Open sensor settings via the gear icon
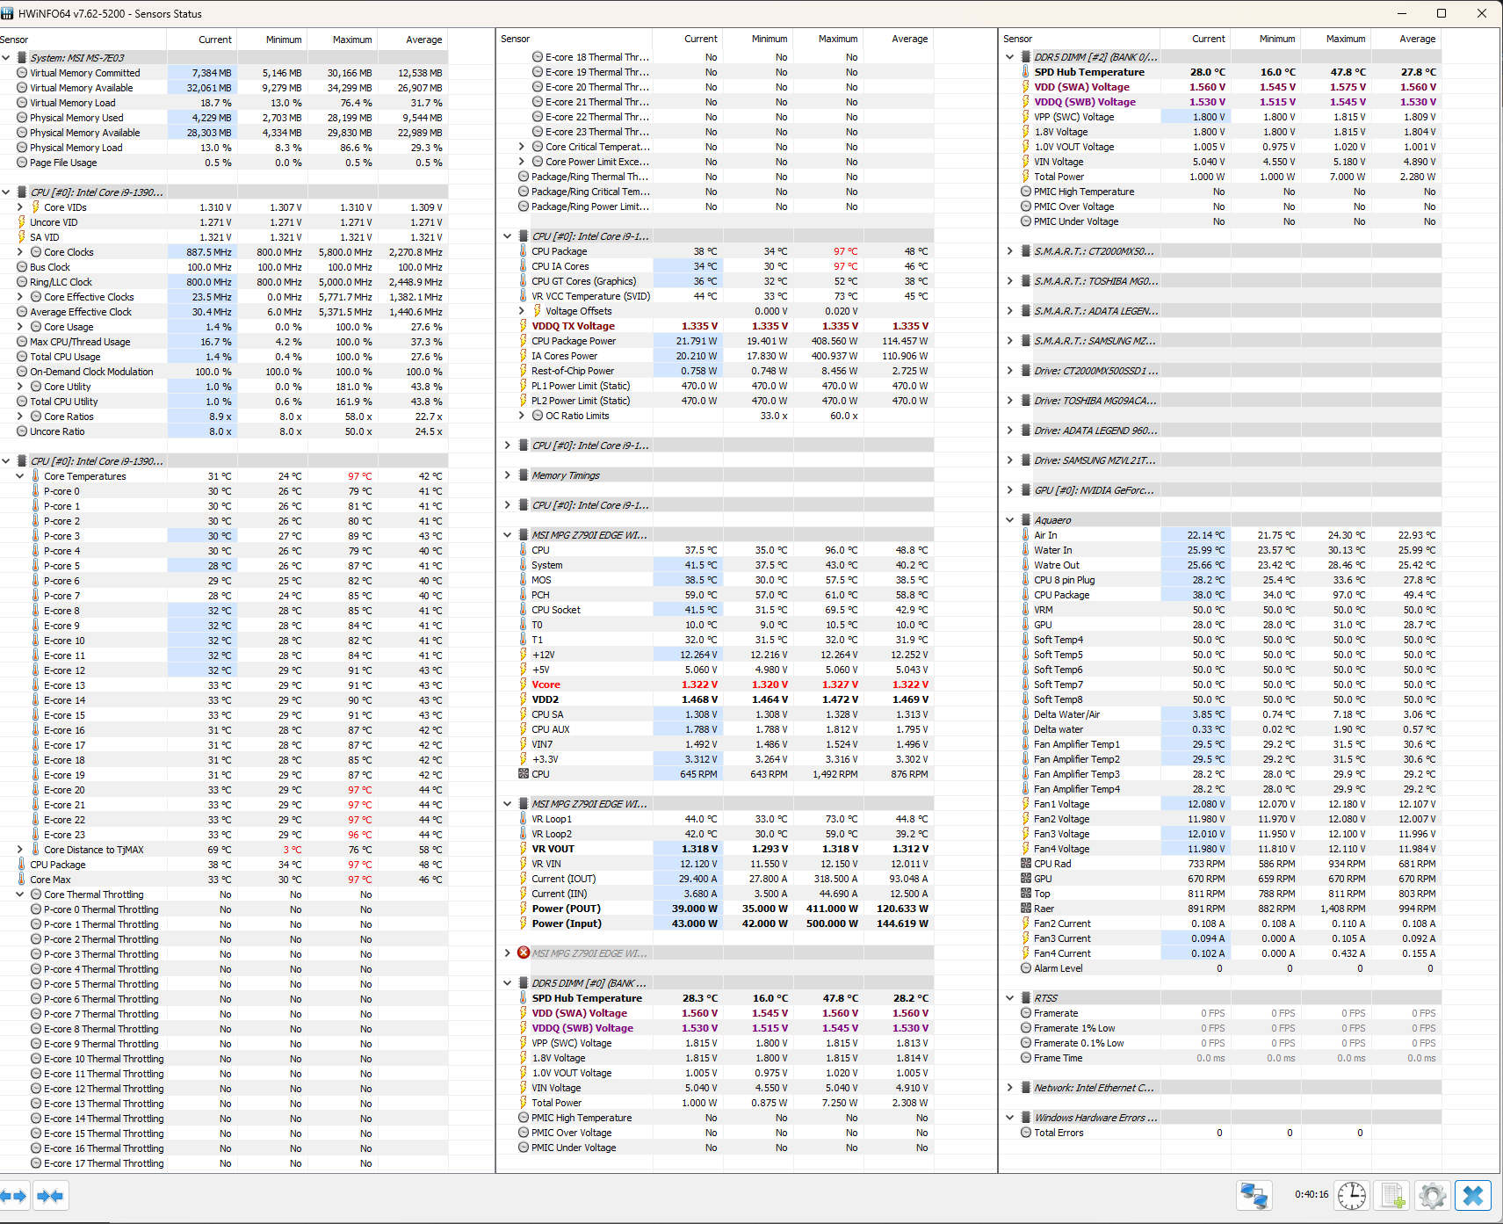The image size is (1503, 1224). (x=1432, y=1195)
